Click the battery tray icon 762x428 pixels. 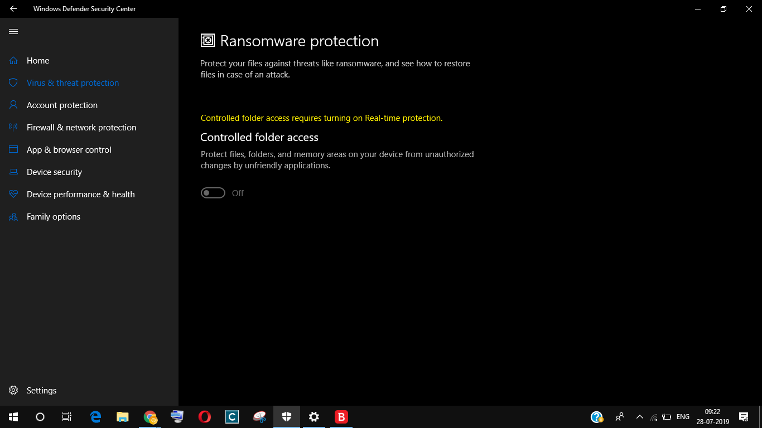click(x=667, y=417)
